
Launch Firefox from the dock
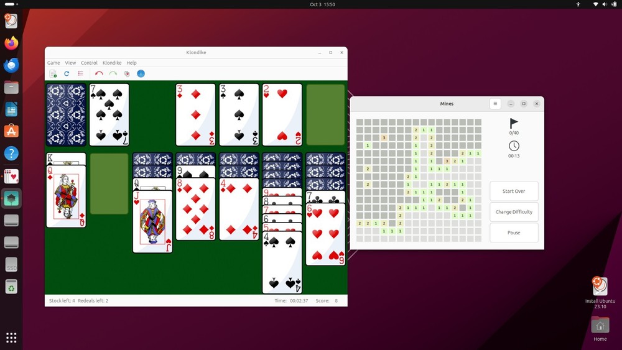coord(11,43)
